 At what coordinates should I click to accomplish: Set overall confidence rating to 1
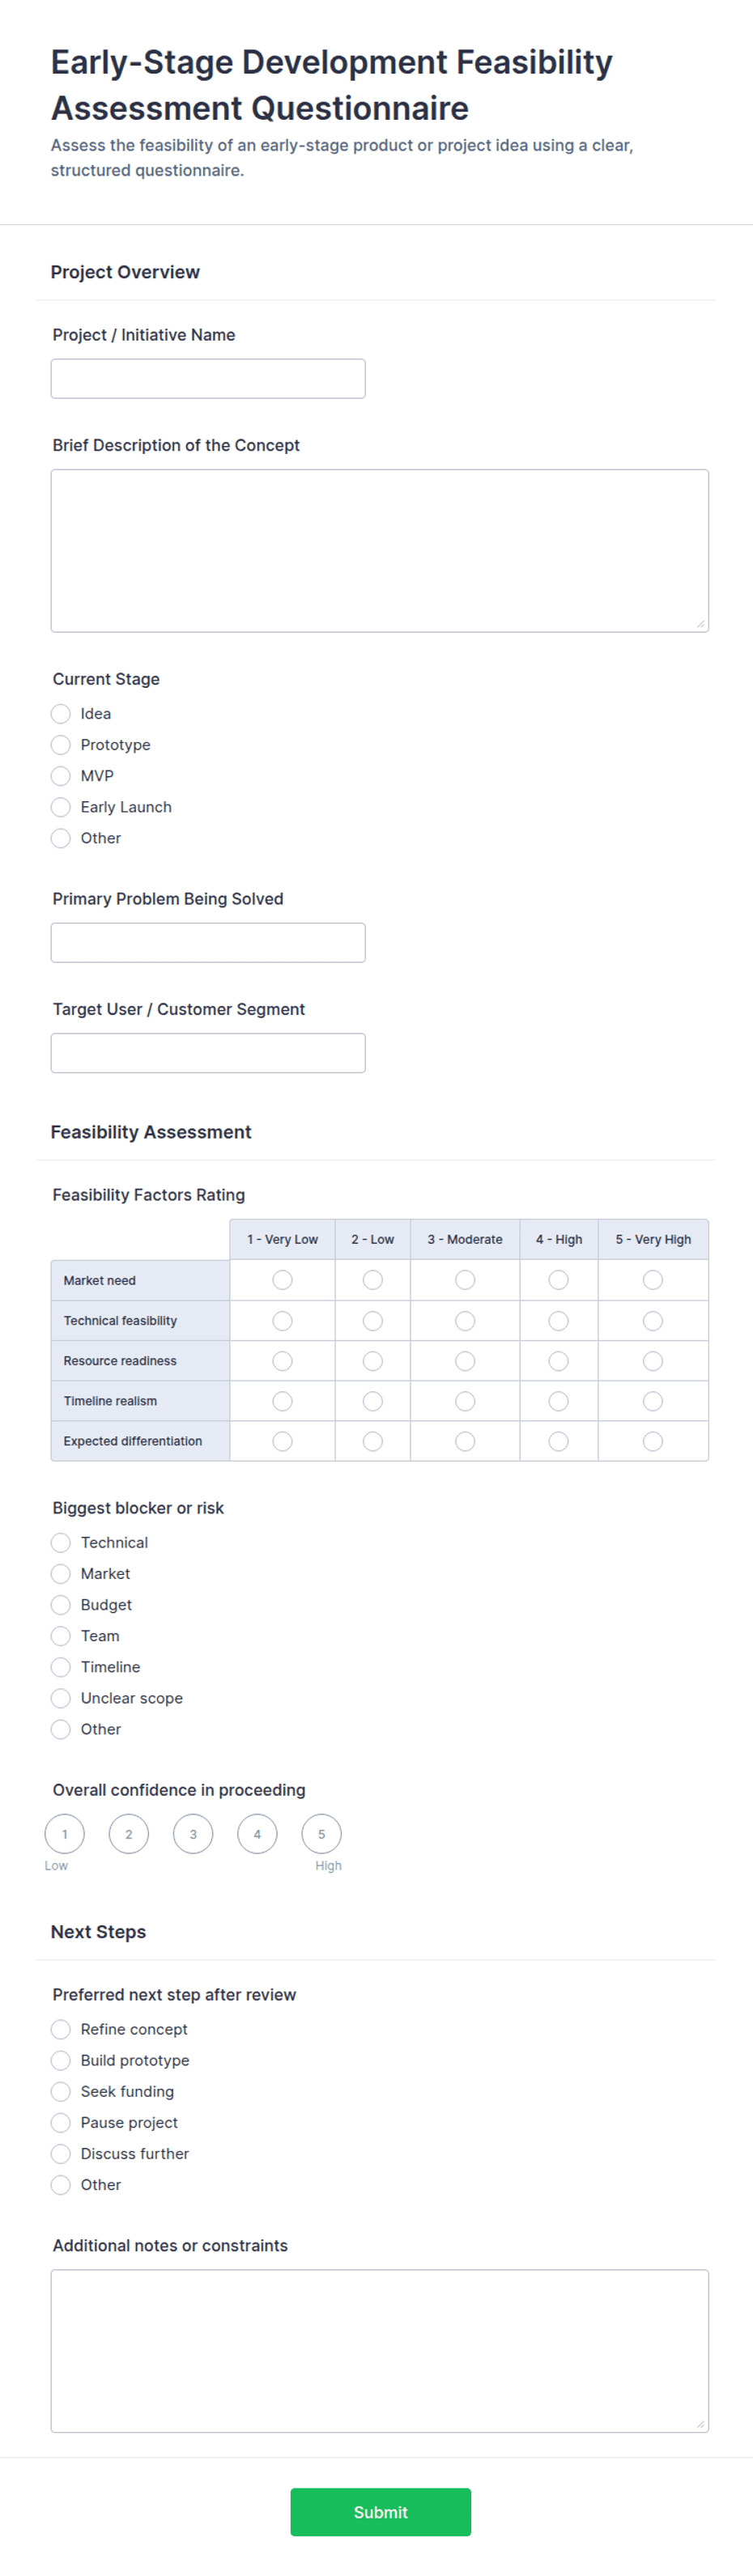tap(65, 1834)
